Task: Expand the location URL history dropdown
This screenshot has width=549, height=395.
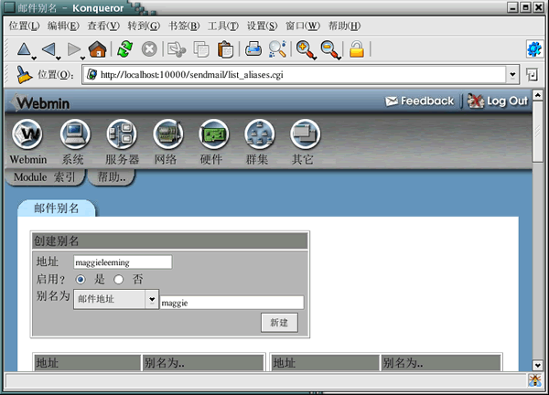Action: pyautogui.click(x=512, y=75)
